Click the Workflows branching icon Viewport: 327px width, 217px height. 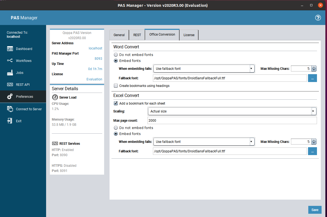click(x=10, y=61)
